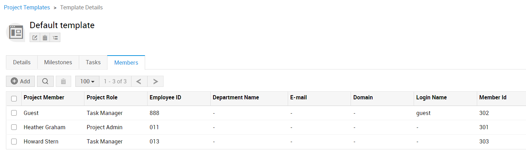This screenshot has width=526, height=157.
Task: Switch to the Details tab
Action: (x=22, y=63)
